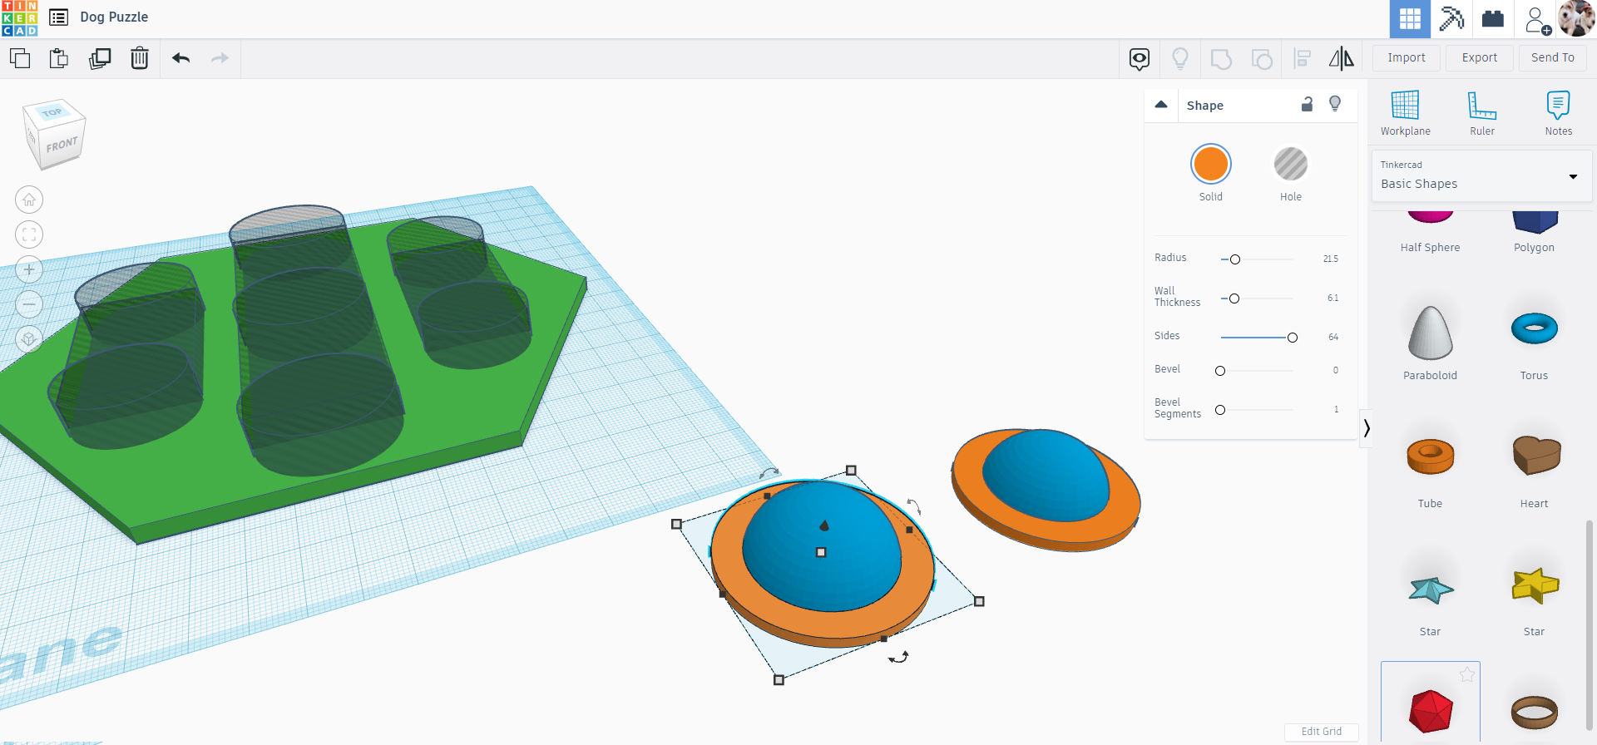Screen dimensions: 1597x745
Task: Click the Paste tool icon
Action: pyautogui.click(x=59, y=58)
